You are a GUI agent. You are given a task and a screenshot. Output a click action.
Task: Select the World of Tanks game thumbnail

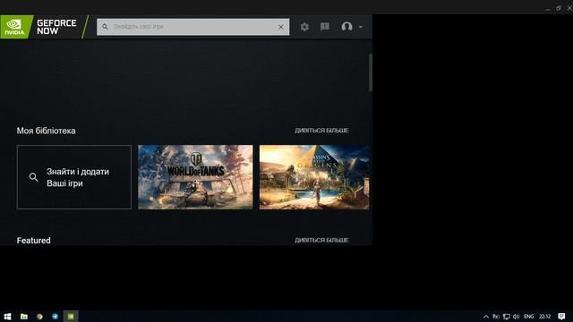pyautogui.click(x=195, y=177)
